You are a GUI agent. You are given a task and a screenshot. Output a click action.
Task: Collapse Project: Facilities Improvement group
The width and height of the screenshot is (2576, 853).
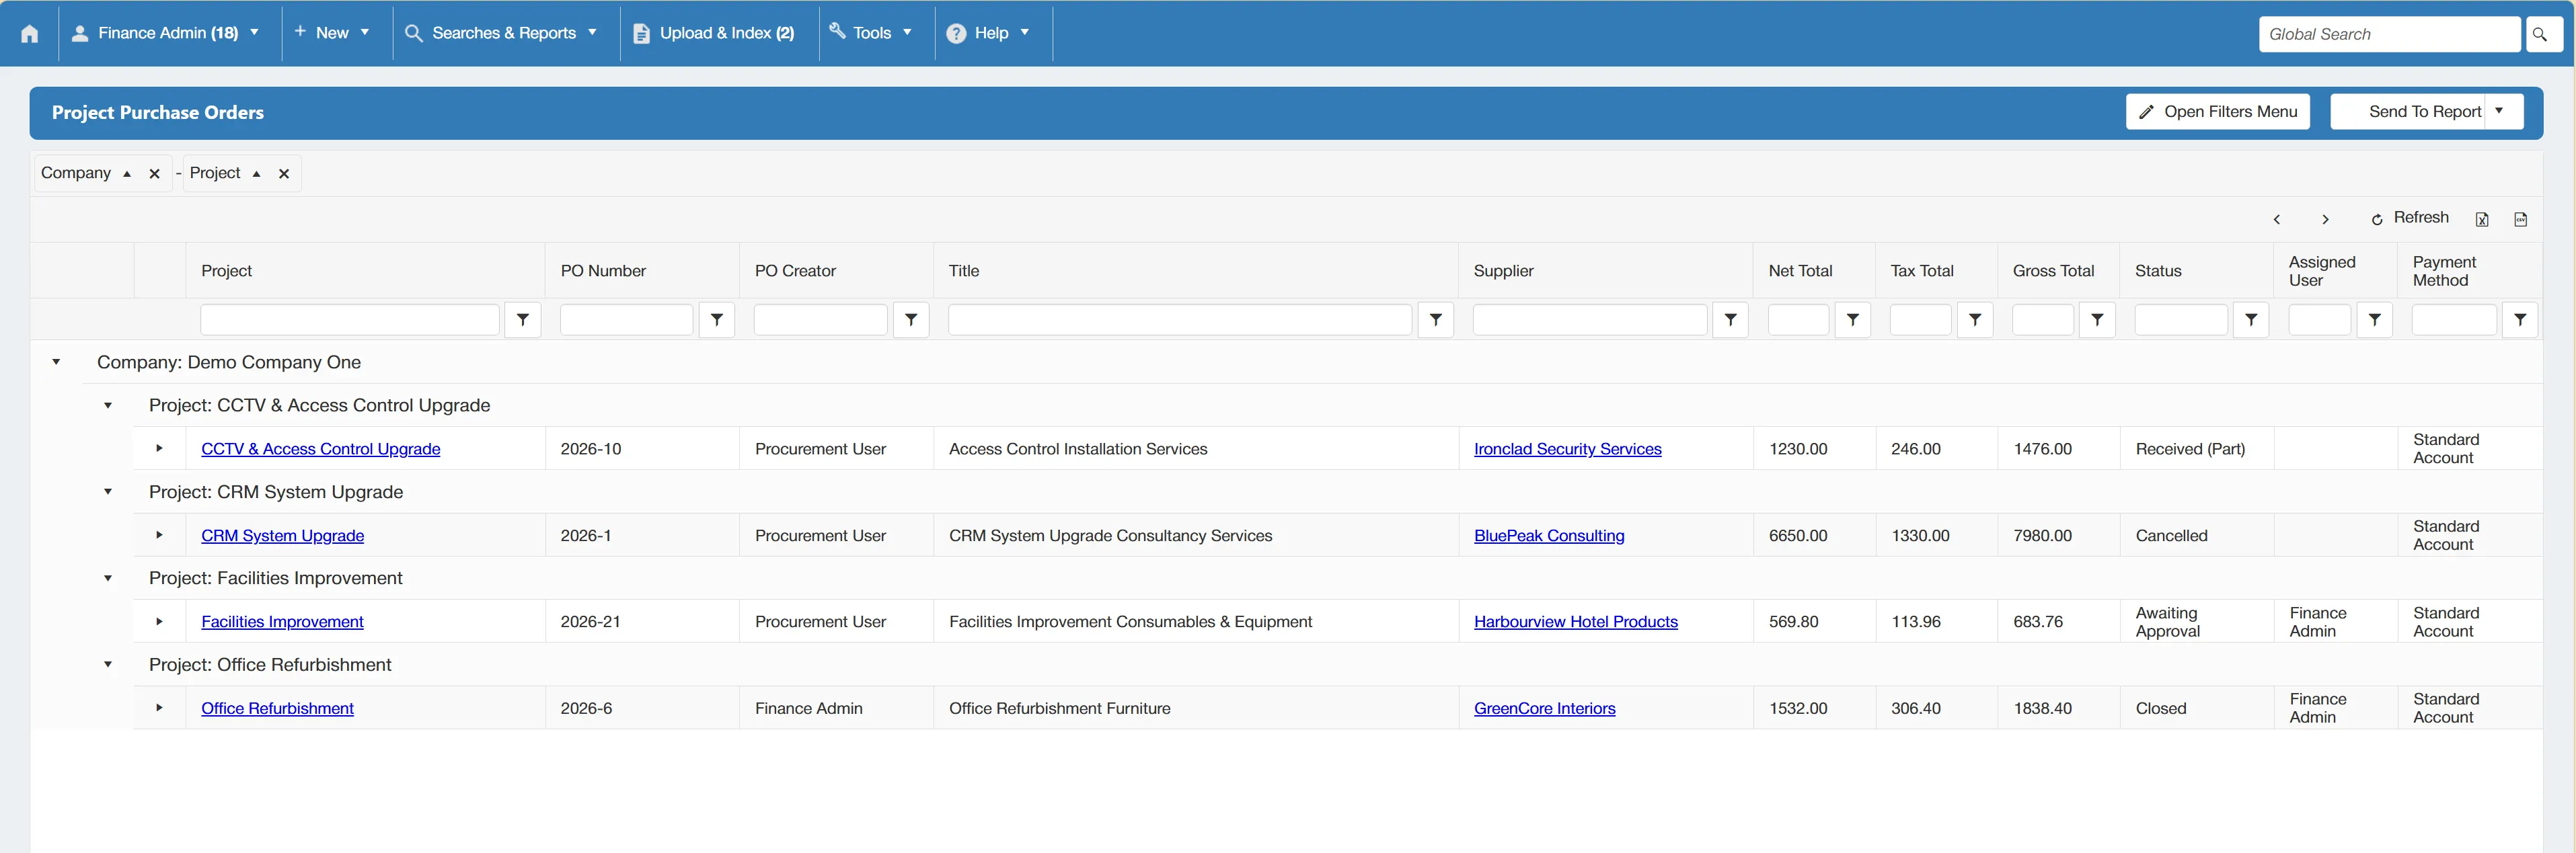[x=108, y=578]
